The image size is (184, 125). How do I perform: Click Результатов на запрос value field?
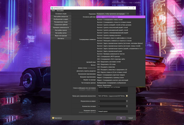112,101
